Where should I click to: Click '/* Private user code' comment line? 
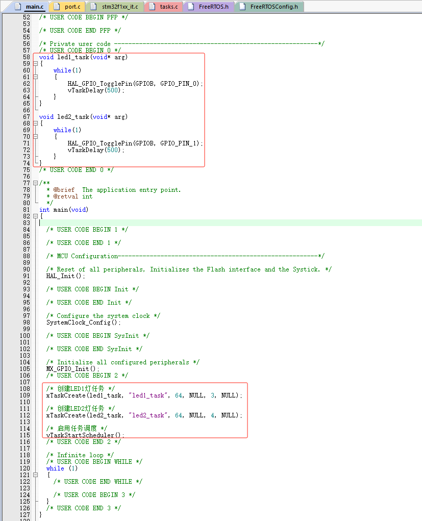[182, 43]
